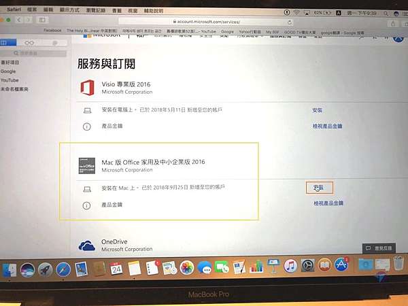This screenshot has width=408, height=306.
Task: Open Finder from the dock
Action: point(10,269)
